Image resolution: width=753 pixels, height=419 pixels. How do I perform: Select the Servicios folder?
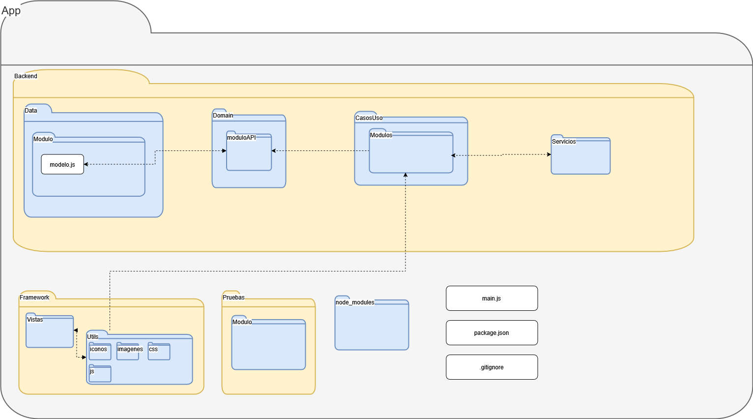(580, 154)
